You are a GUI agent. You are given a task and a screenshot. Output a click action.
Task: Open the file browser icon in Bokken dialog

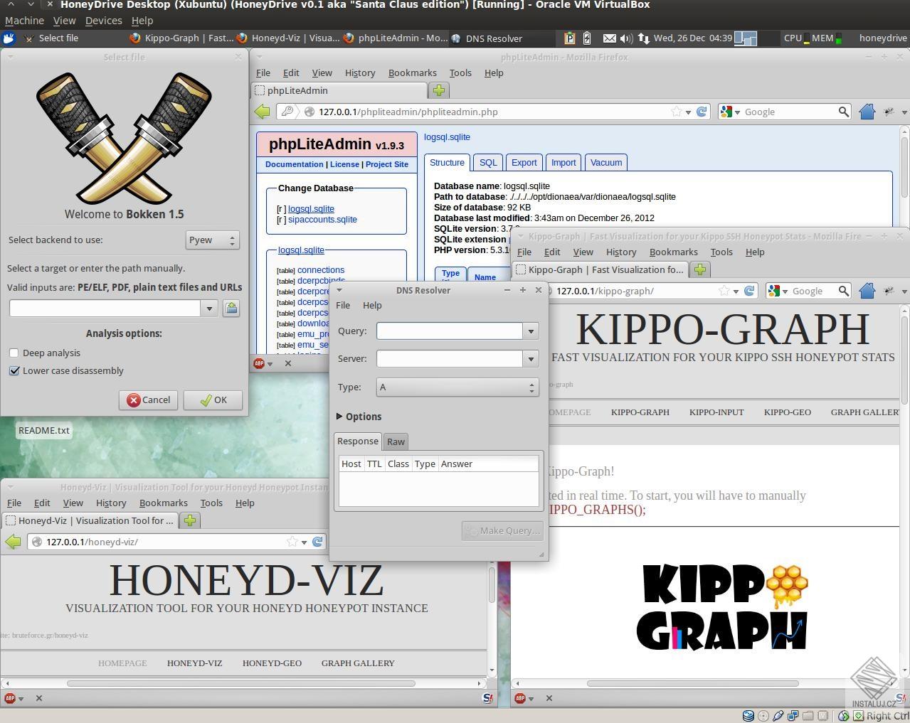231,308
